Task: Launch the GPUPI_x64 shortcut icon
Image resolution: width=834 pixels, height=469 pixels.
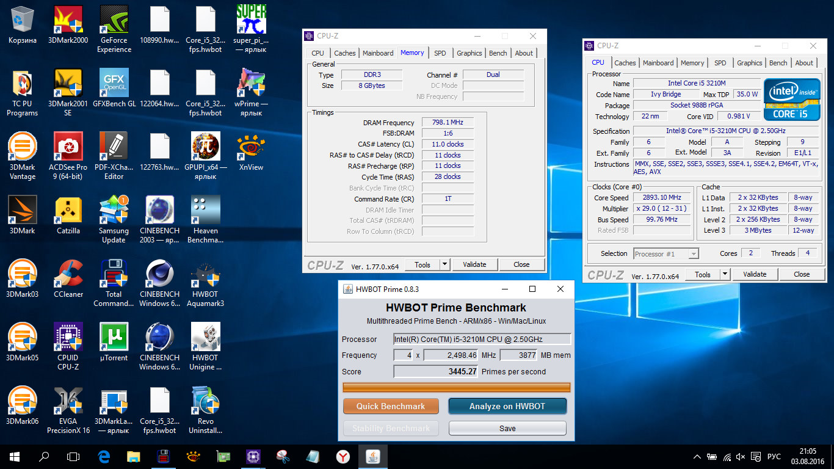Action: click(x=205, y=156)
